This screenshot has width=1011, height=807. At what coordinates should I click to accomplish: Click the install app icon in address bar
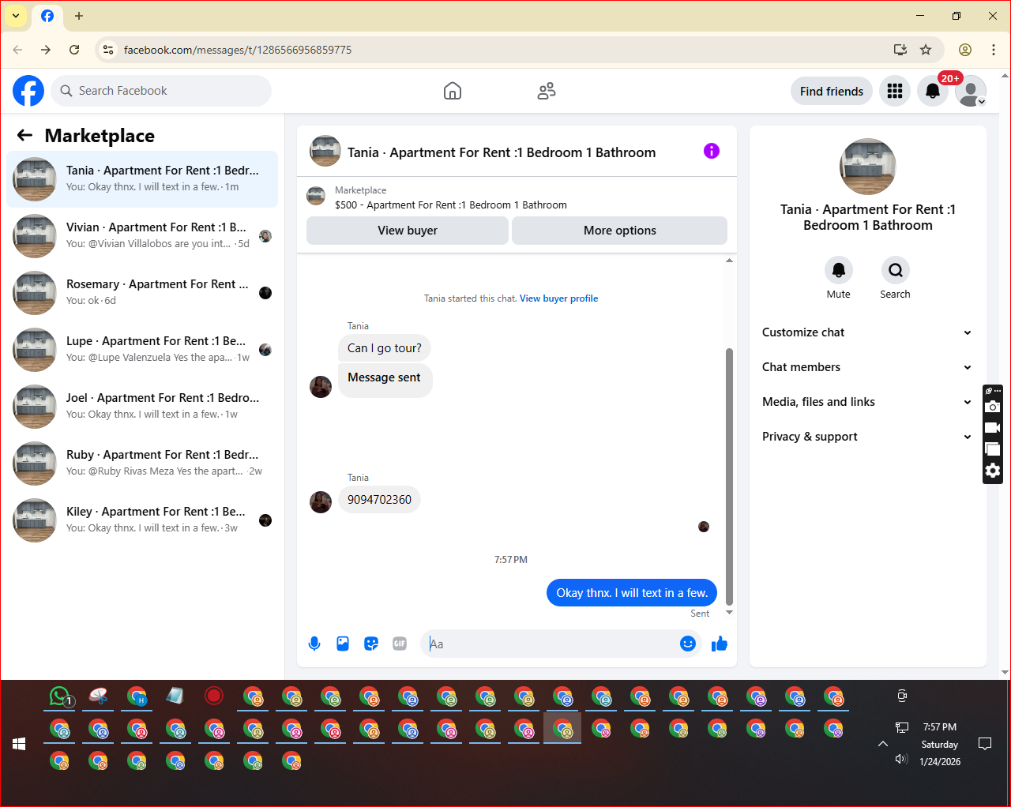click(900, 50)
